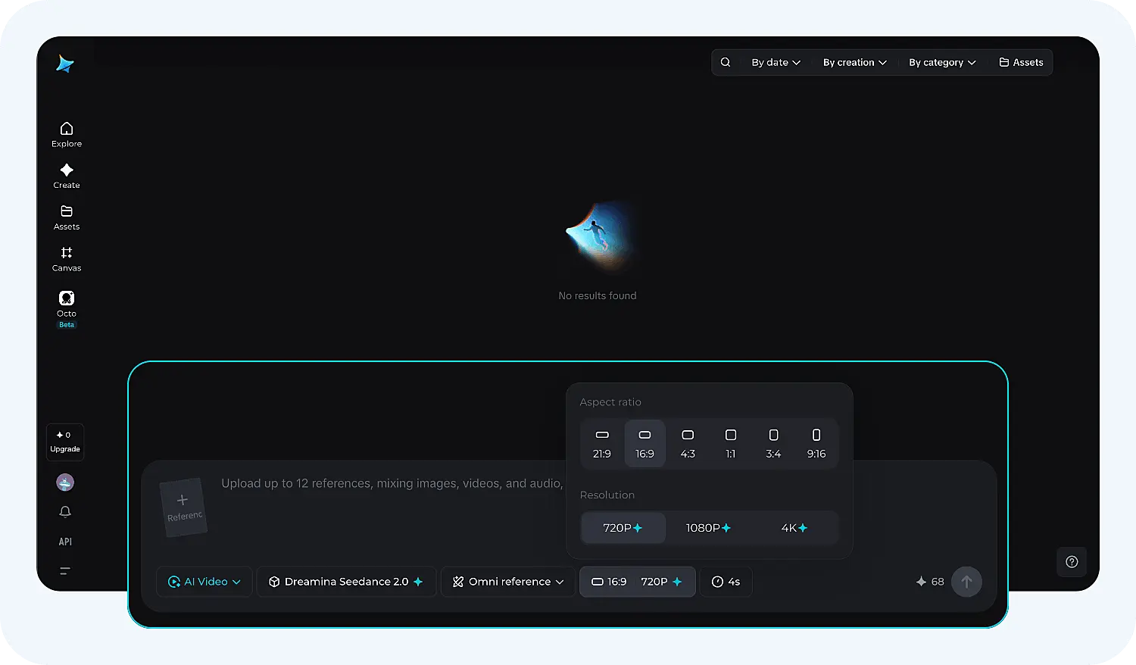Expand the Omni reference dropdown
This screenshot has width=1136, height=665.
[x=508, y=582]
